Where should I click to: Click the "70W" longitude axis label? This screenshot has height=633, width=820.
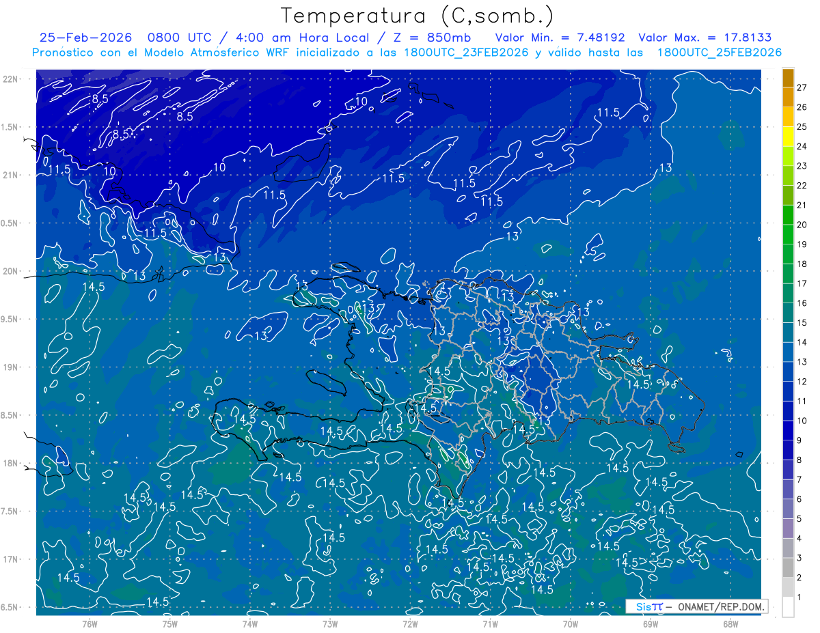[571, 623]
